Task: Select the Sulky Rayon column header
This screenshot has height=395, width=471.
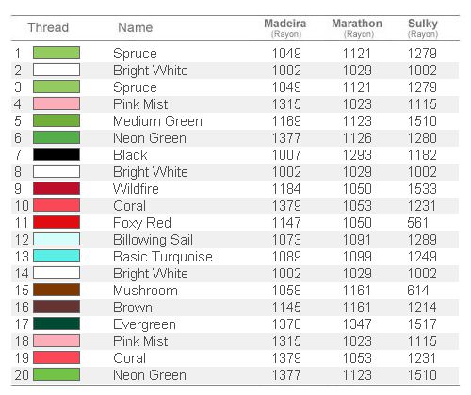Action: 423,27
